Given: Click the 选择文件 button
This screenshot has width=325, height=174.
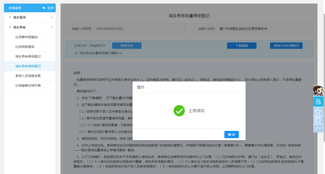Looking at the screenshot, I should [127, 46].
